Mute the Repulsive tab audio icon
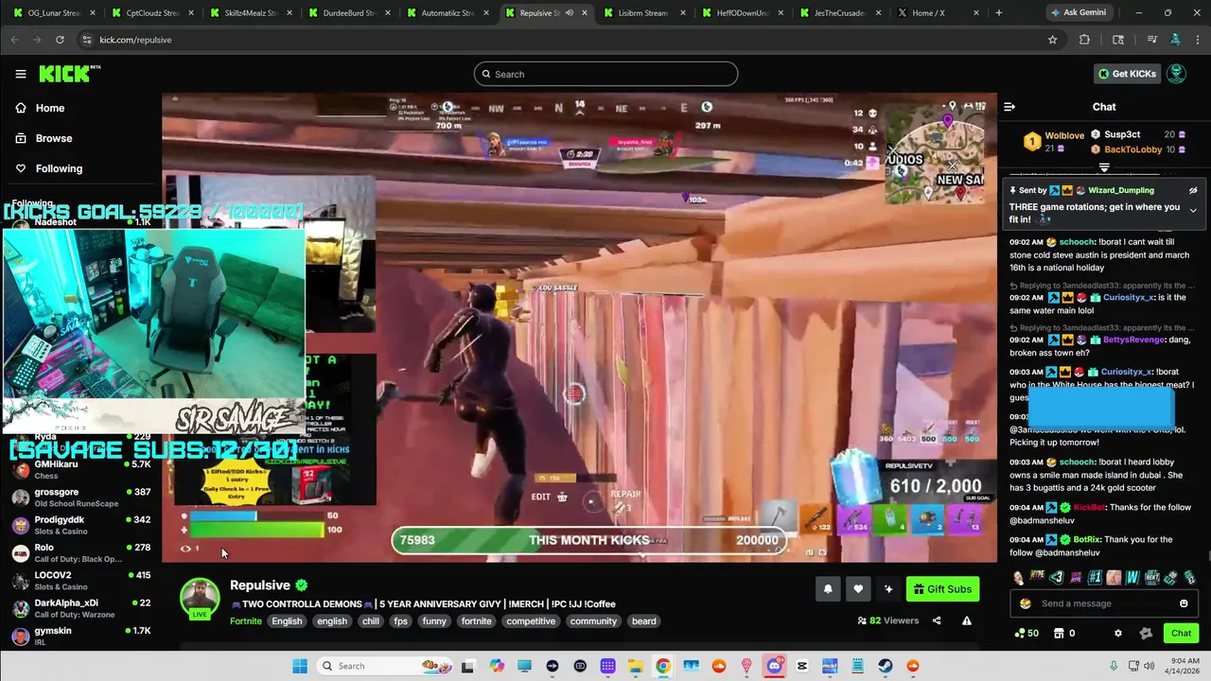The height and width of the screenshot is (681, 1211). pos(569,13)
